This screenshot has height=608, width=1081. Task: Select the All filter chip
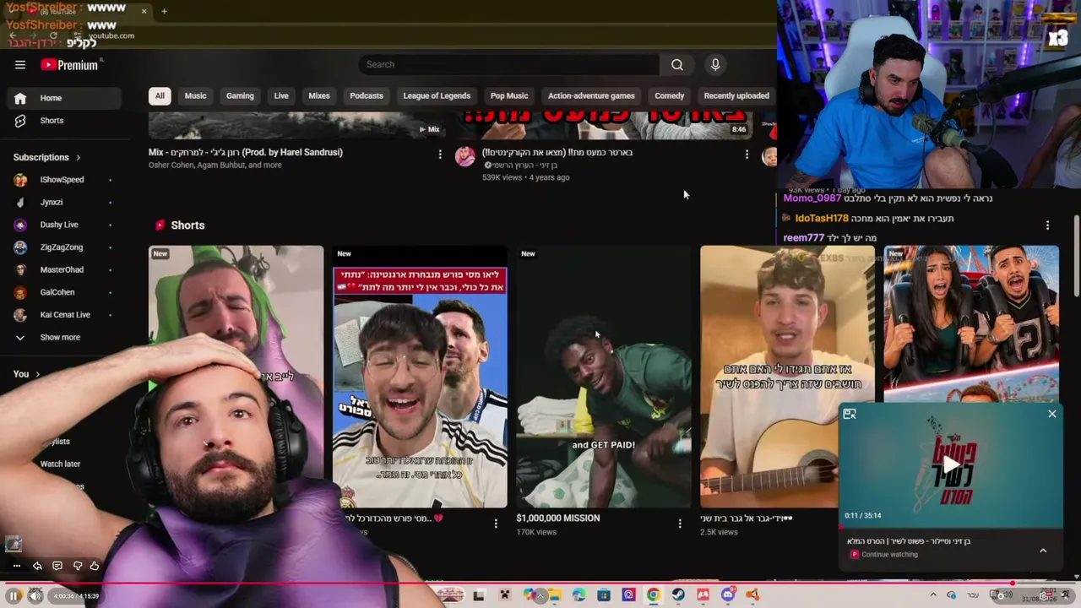click(x=160, y=96)
